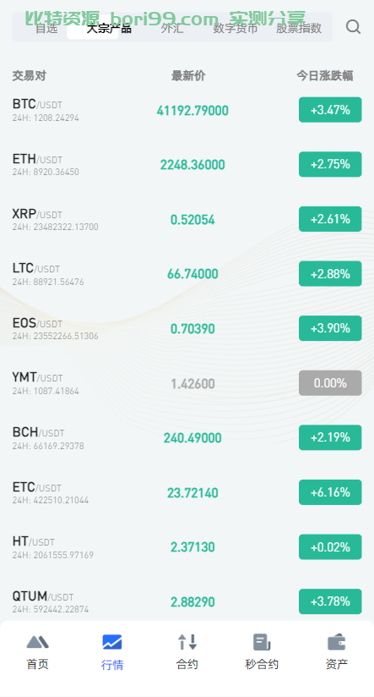
Task: Open the 行情 market chart icon
Action: point(112,642)
